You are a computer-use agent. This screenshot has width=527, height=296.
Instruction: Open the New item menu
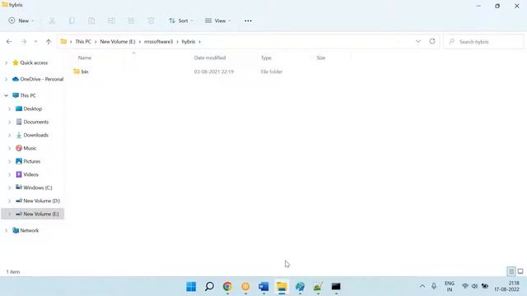[x=21, y=21]
